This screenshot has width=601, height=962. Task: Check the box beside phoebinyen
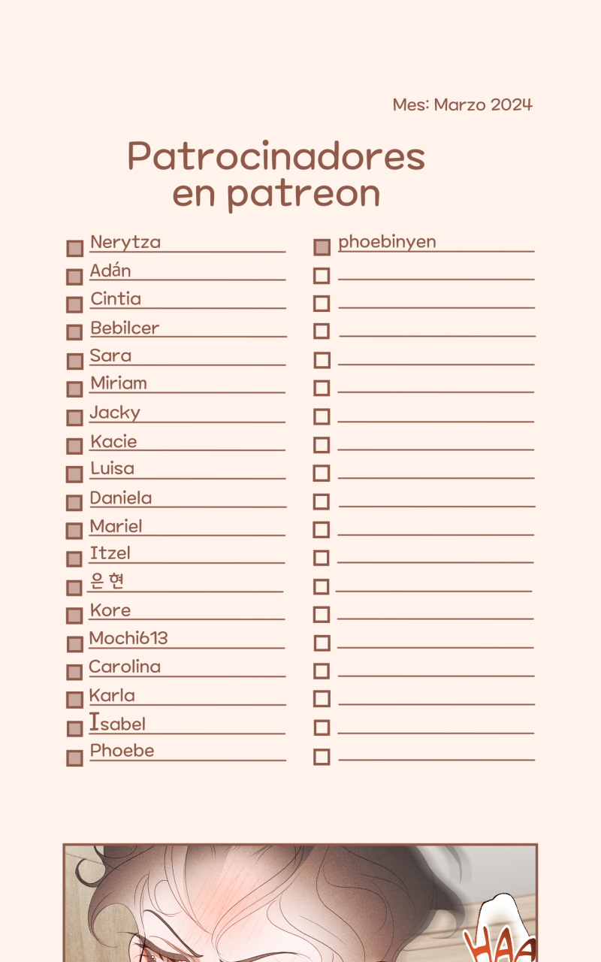[x=322, y=247]
